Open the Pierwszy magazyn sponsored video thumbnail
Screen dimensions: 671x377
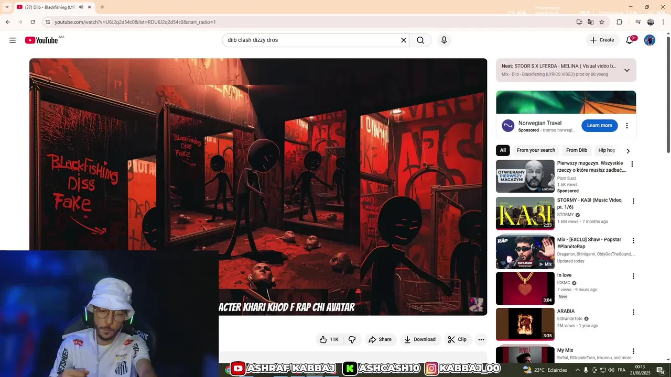[525, 176]
